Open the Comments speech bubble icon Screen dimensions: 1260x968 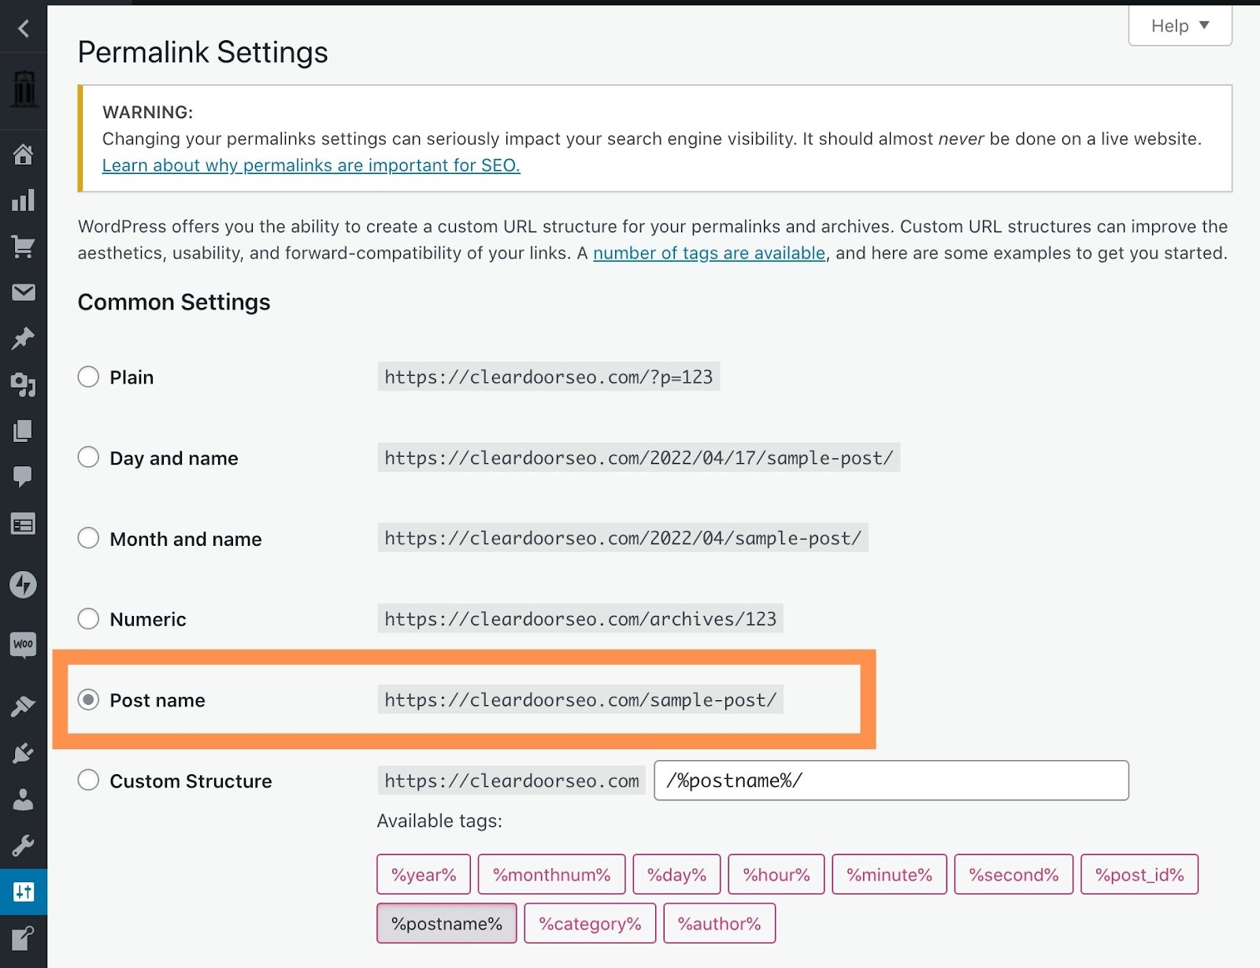coord(24,477)
